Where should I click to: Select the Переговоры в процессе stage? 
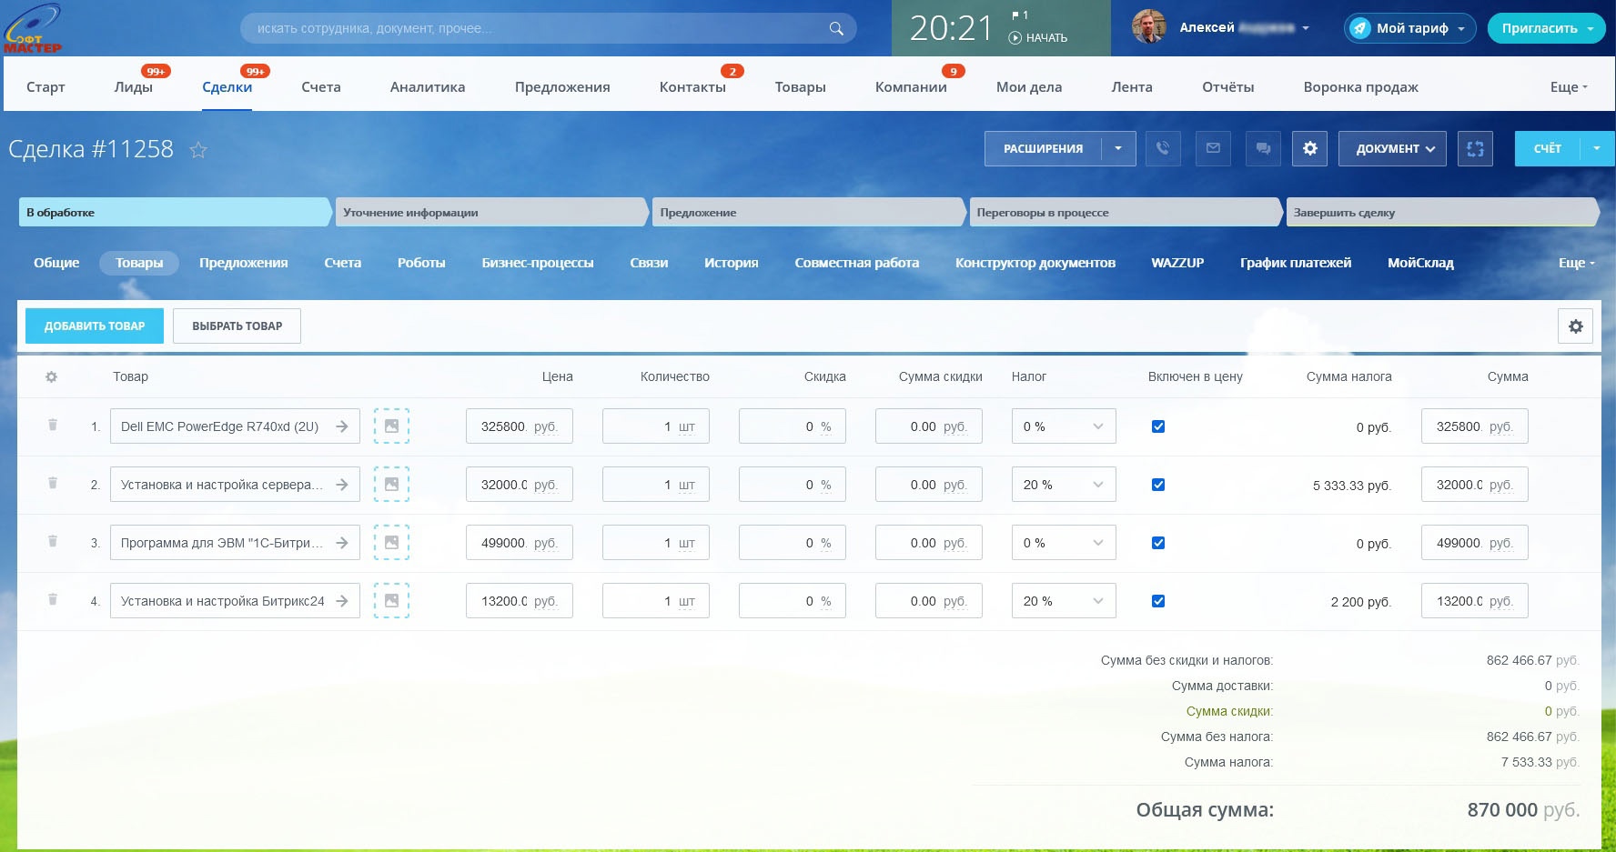[1124, 213]
